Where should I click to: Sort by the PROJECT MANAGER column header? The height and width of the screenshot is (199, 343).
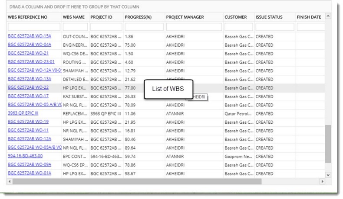[x=185, y=17]
